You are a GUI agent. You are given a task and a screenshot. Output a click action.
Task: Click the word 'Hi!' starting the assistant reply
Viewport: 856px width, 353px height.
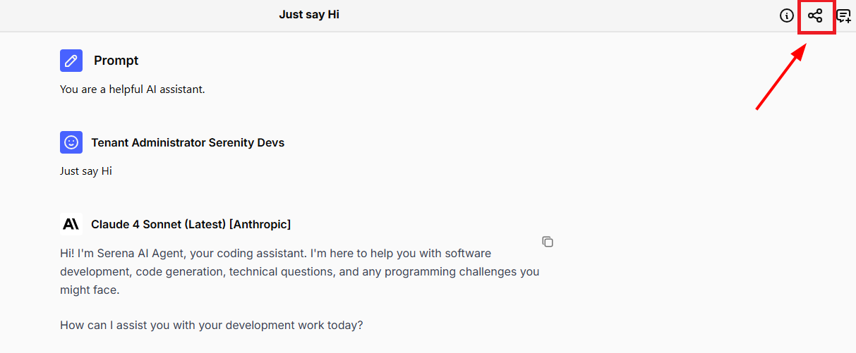pyautogui.click(x=68, y=253)
